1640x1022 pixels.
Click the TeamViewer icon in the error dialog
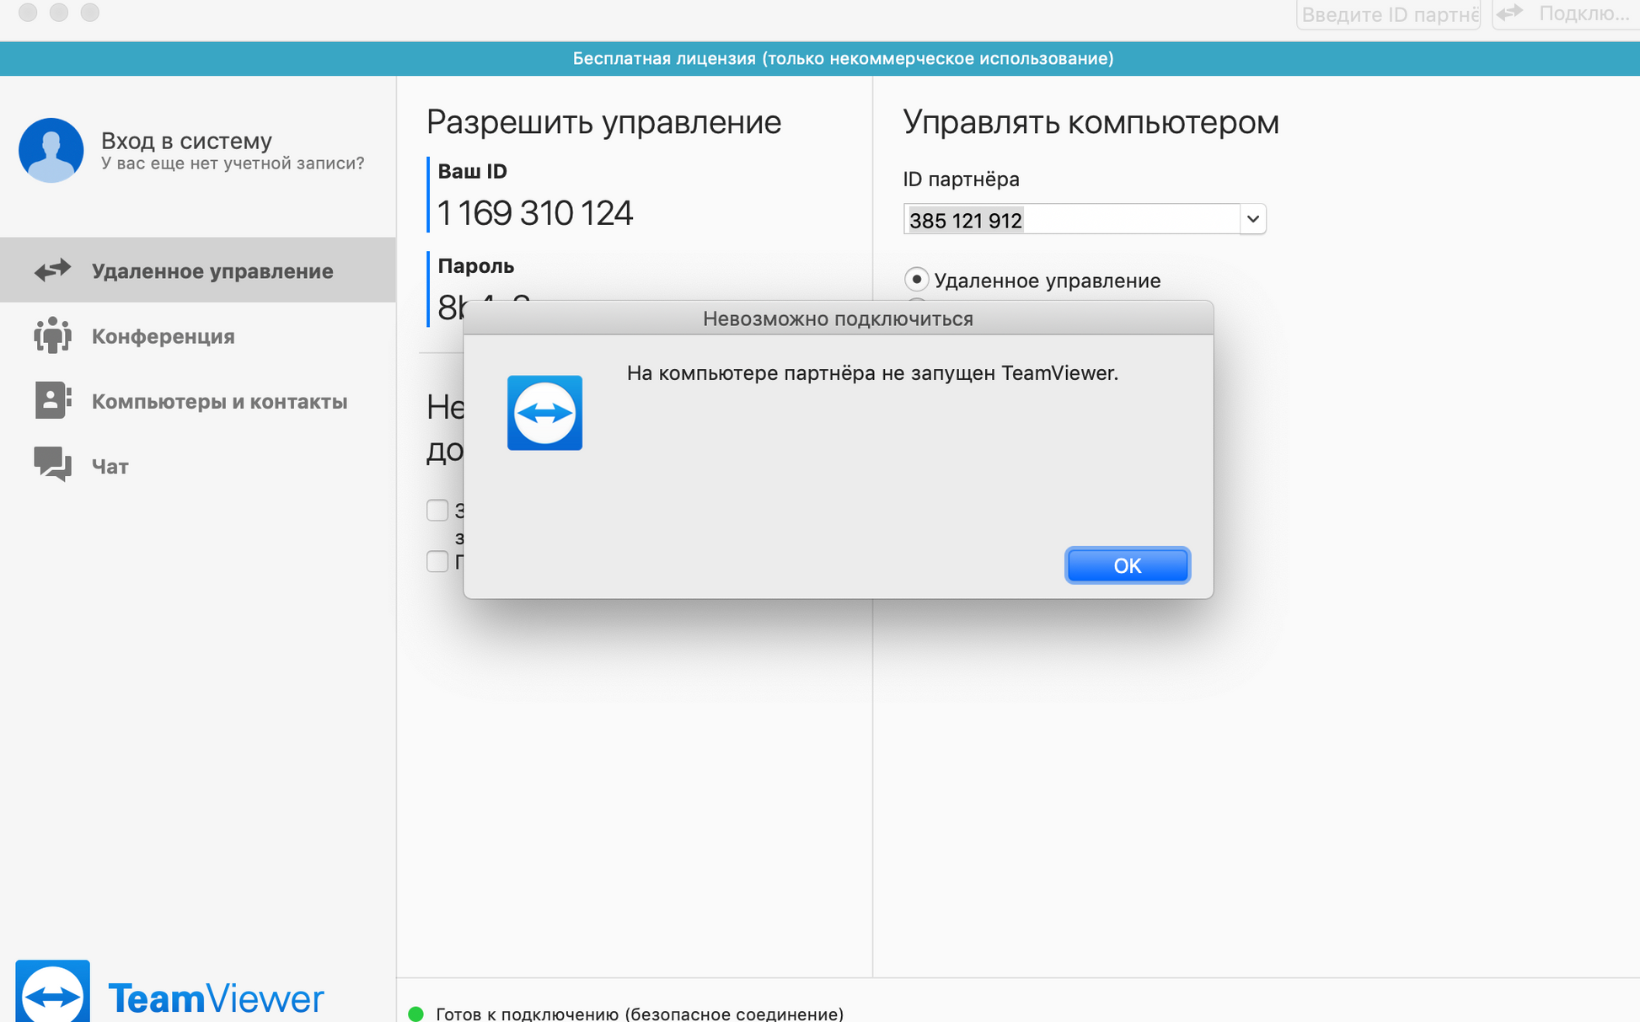[544, 413]
